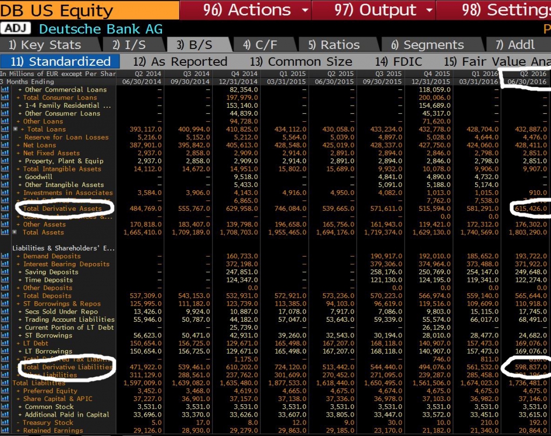Open the 6) Segments tab
Image resolution: width=551 pixels, height=436 pixels.
pyautogui.click(x=432, y=45)
